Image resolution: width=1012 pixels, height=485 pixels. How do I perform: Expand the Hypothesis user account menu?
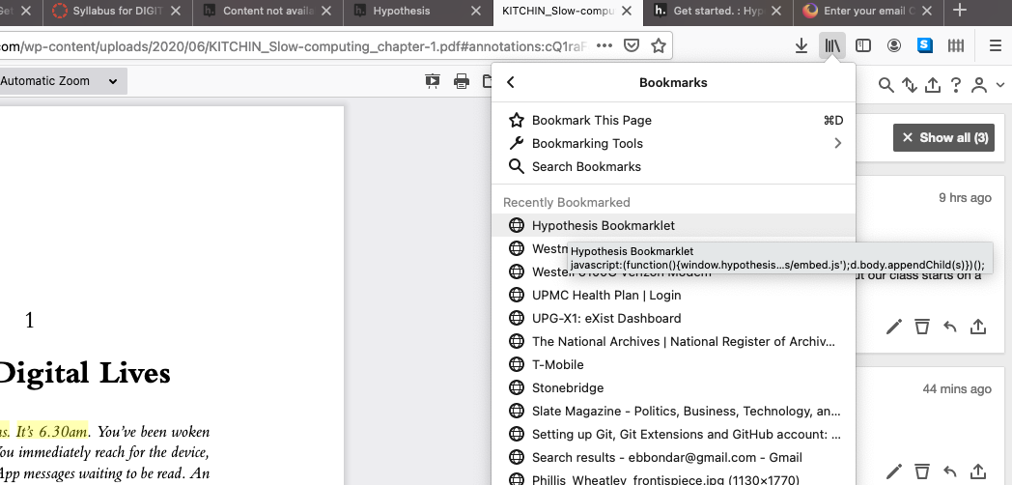click(988, 85)
